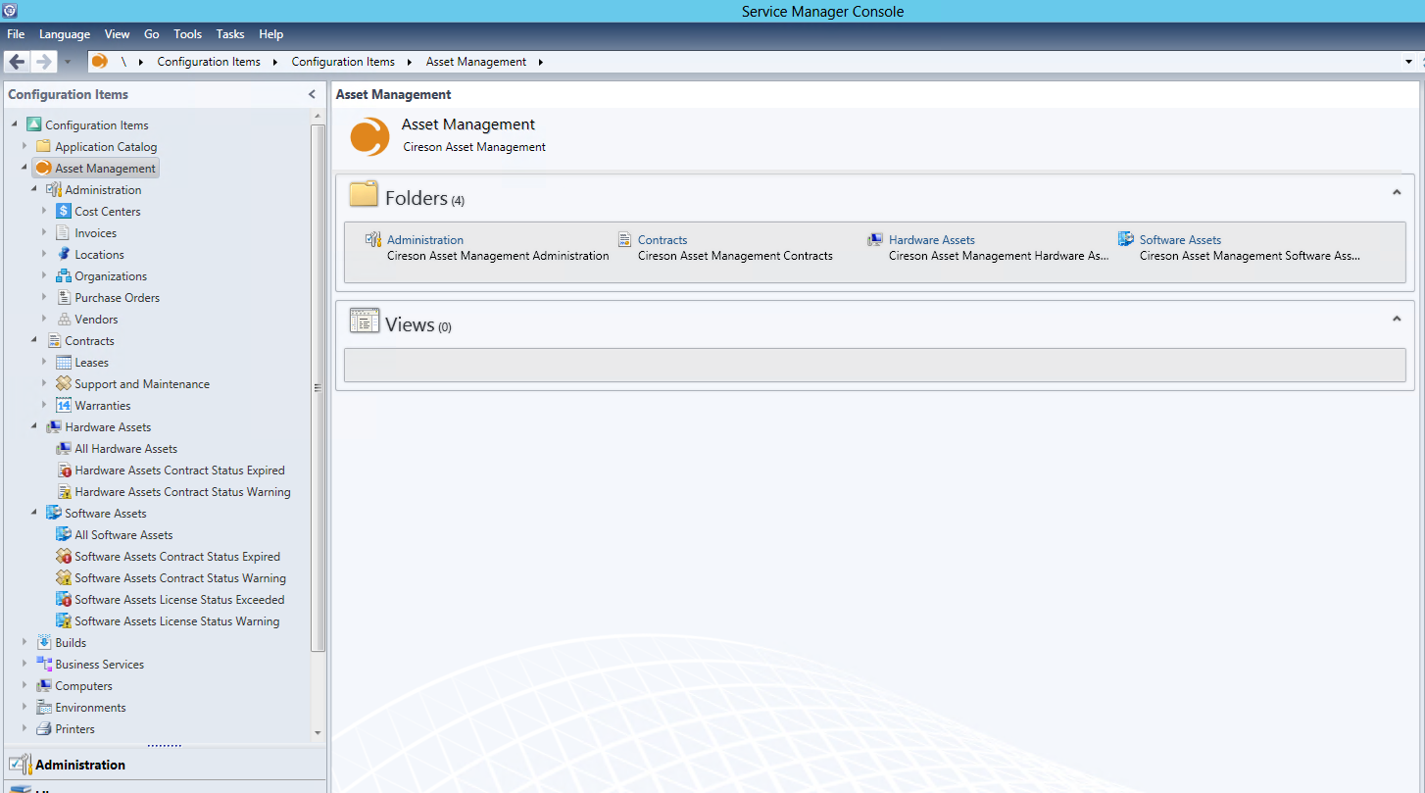
Task: Open the recent pages history dropdown
Action: [x=68, y=62]
